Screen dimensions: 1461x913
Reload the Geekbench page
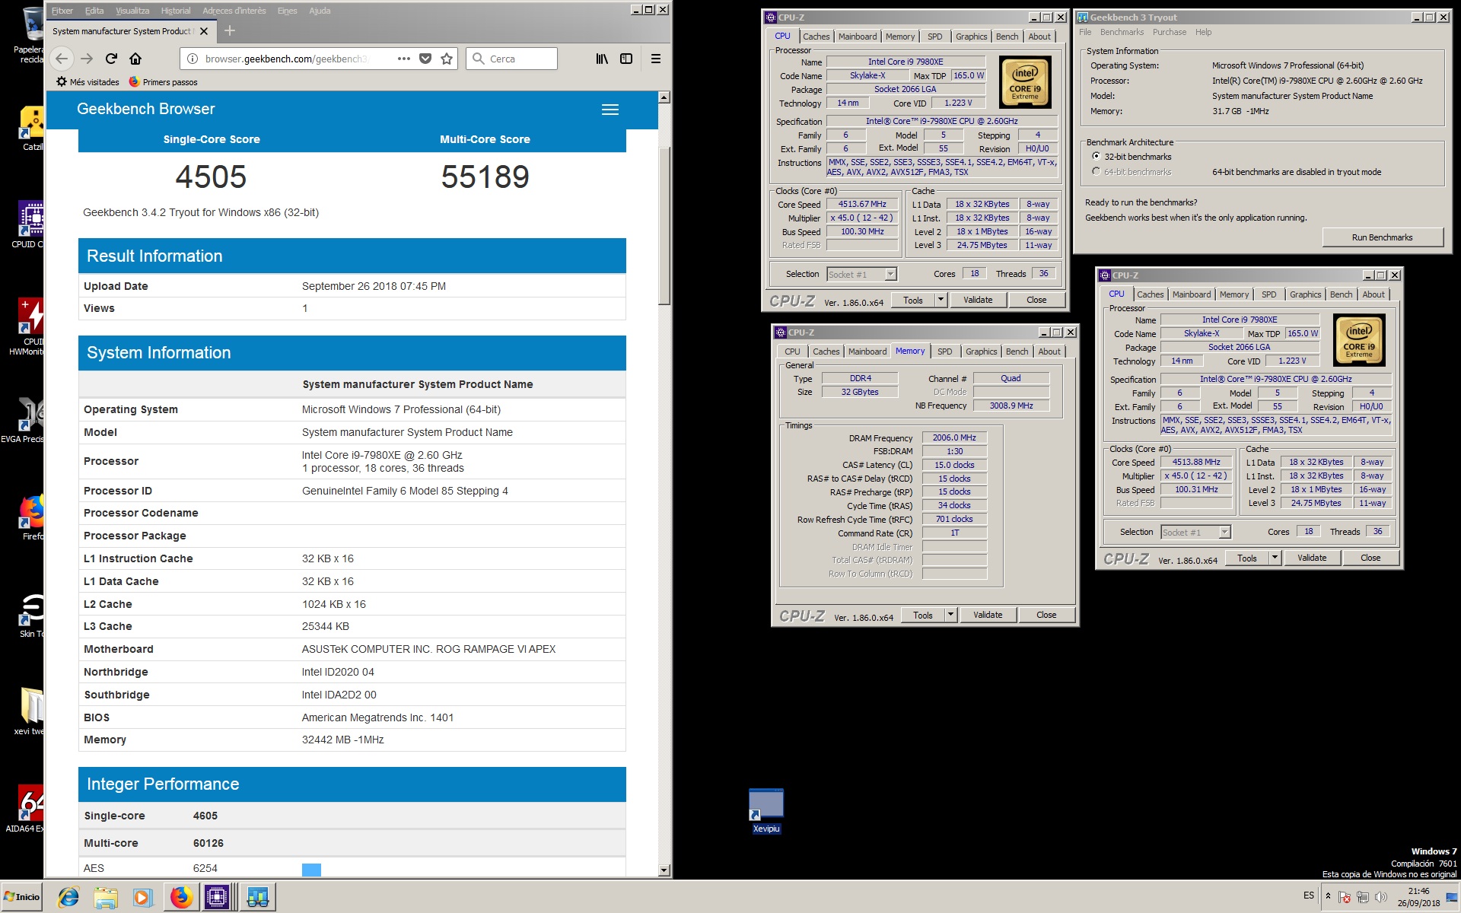pos(111,59)
